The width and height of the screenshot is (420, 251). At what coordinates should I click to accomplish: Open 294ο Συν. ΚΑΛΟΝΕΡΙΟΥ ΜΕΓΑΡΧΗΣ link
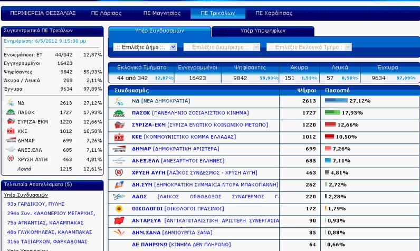pyautogui.click(x=51, y=213)
